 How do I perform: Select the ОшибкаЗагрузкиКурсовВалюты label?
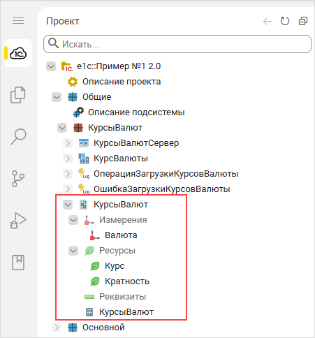click(x=162, y=189)
